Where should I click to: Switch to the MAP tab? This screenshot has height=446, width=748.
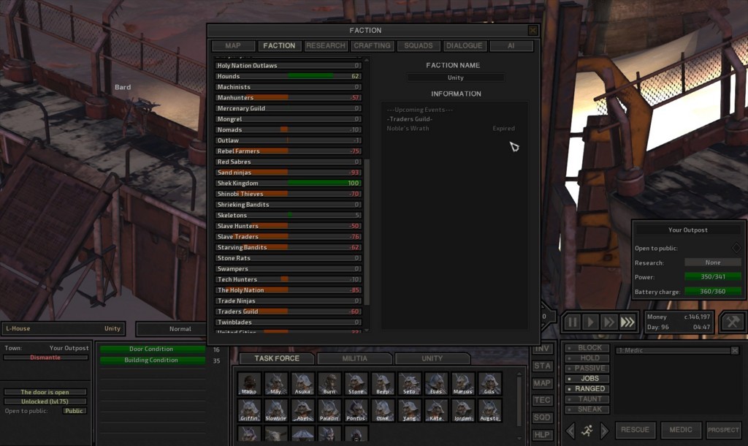[233, 46]
